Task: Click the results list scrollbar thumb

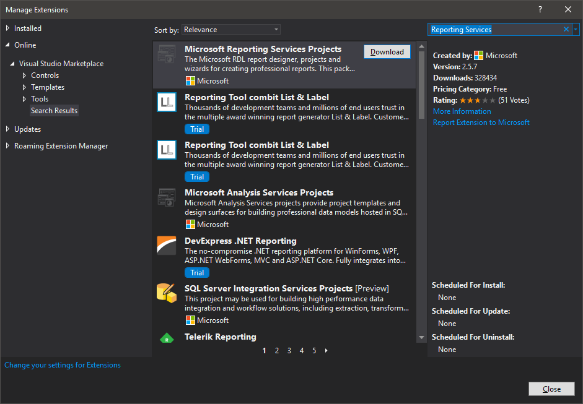Action: click(421, 85)
